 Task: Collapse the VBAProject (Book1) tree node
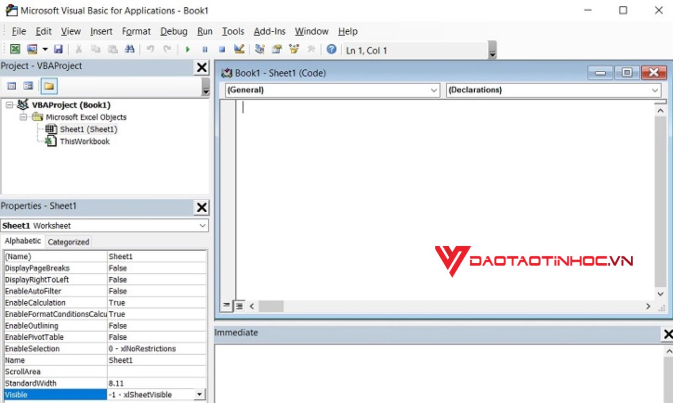(9, 105)
